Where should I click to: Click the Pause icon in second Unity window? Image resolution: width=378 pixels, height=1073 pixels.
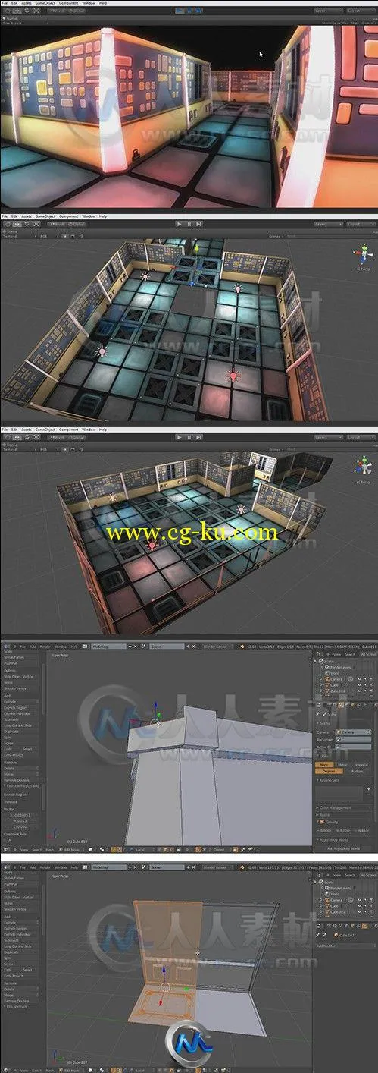[x=189, y=224]
